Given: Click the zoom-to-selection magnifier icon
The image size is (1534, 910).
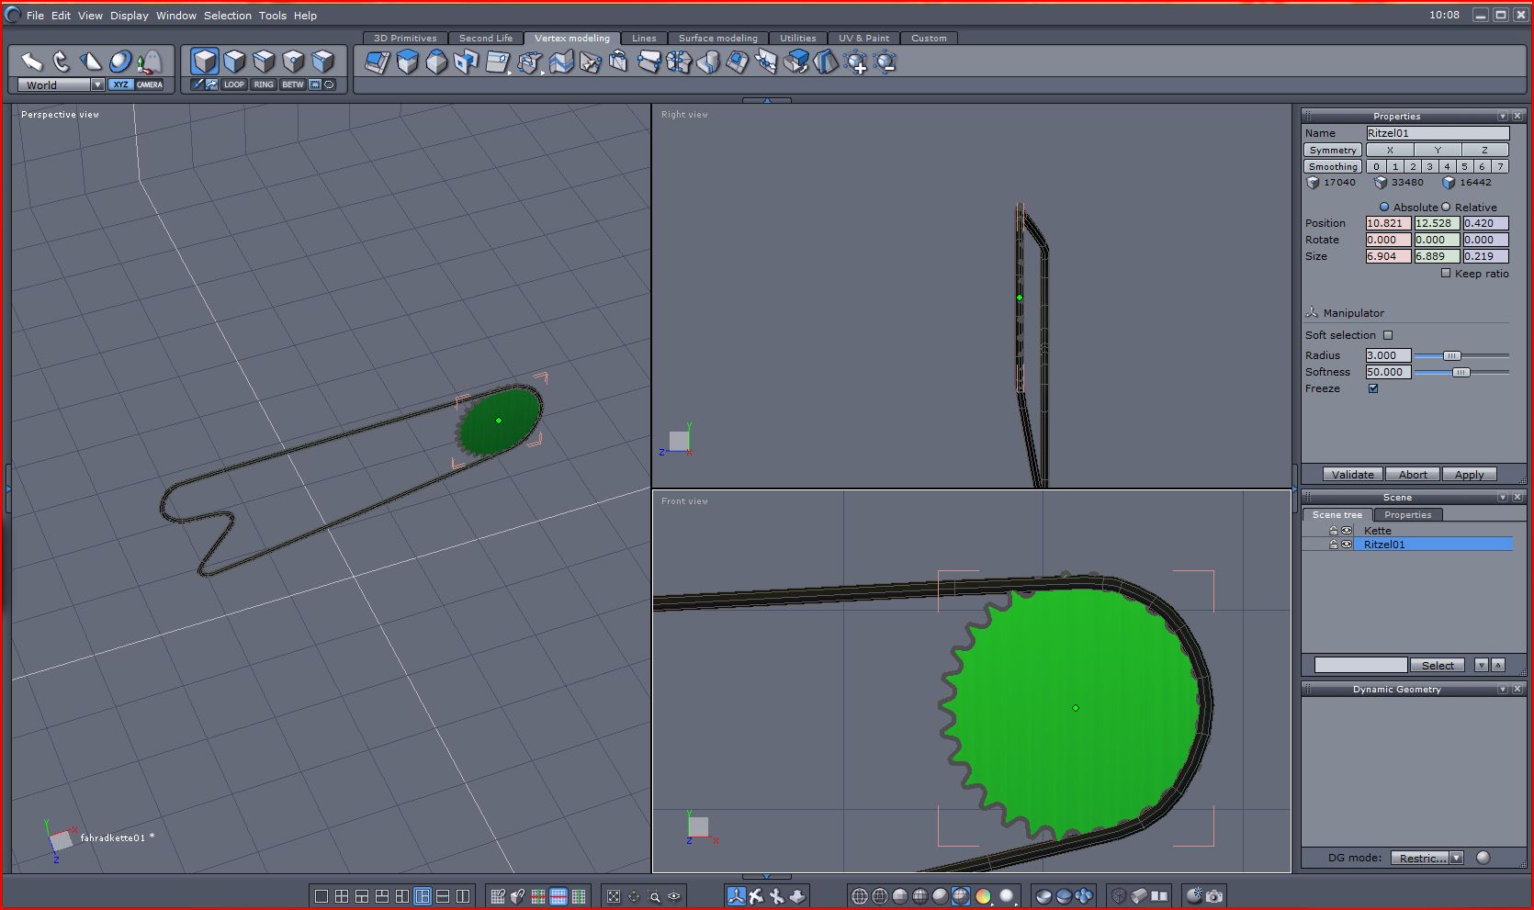Looking at the screenshot, I should pyautogui.click(x=654, y=896).
